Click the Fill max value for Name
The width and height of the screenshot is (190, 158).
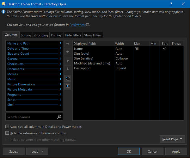click(136, 49)
